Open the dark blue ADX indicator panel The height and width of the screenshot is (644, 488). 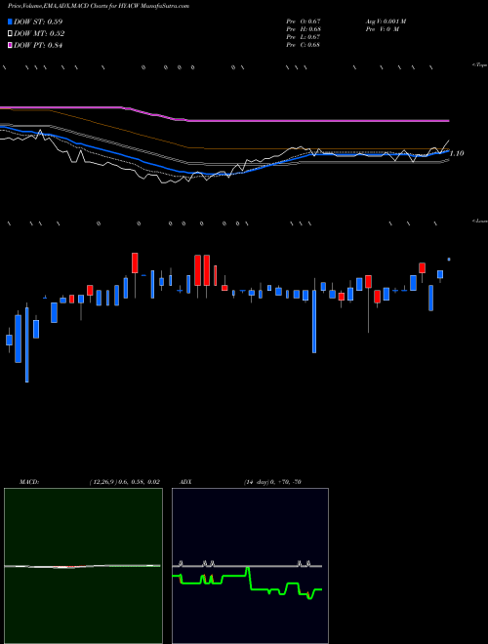(x=250, y=566)
